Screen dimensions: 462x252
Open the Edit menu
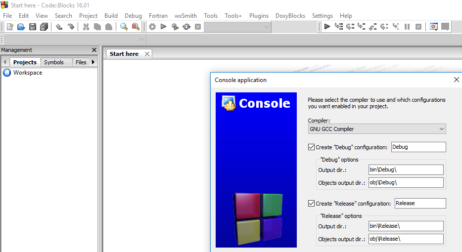tap(24, 16)
